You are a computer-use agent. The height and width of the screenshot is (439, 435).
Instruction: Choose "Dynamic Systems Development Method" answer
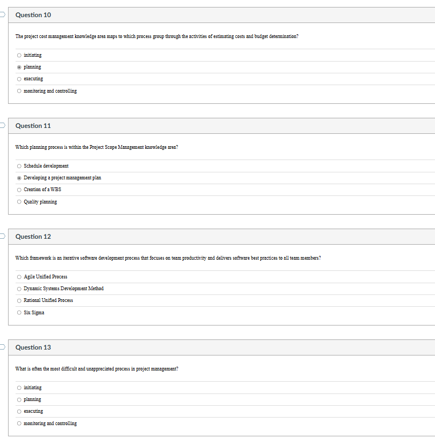(x=19, y=288)
